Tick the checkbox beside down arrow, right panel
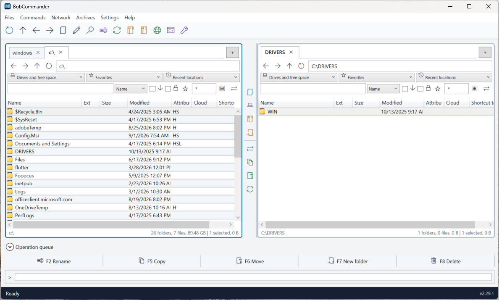499x300 pixels. coord(405,89)
